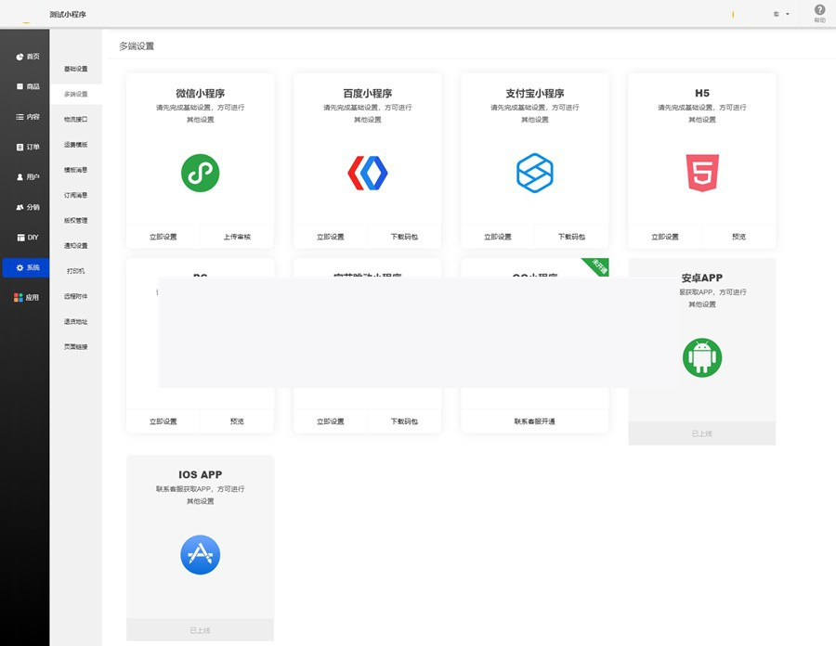Viewport: 836px width, 646px height.
Task: Click the blue iOS App Store icon
Action: 200,555
